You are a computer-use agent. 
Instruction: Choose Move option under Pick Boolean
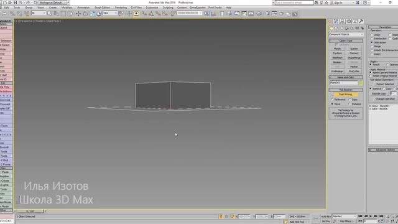coord(332,104)
